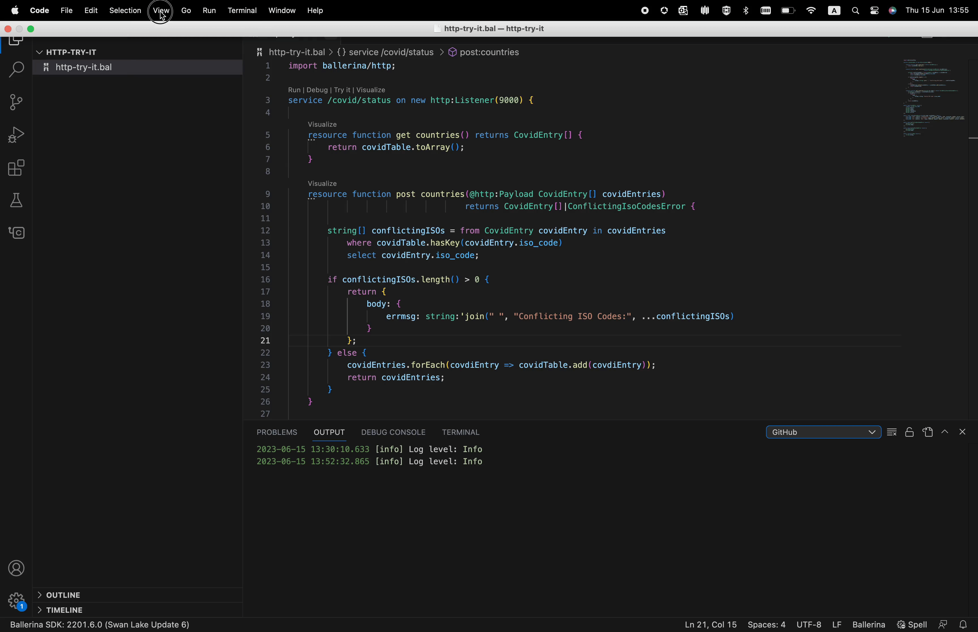Open the Explorer files view
Screen dimensions: 978x632
click(x=16, y=41)
